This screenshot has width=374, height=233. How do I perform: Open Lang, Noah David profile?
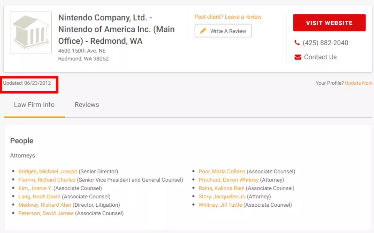39,196
